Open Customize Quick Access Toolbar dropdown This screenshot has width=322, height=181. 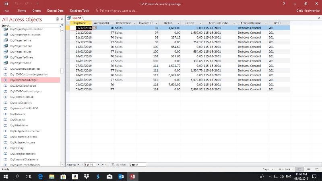pyautogui.click(x=38, y=4)
